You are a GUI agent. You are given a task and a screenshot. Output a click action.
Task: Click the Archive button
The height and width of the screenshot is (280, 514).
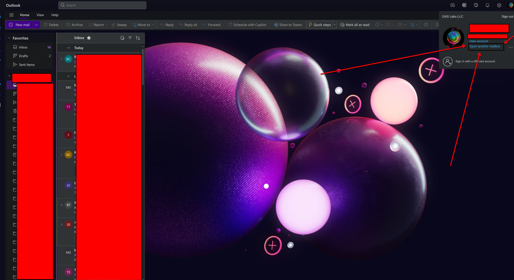pyautogui.click(x=75, y=25)
